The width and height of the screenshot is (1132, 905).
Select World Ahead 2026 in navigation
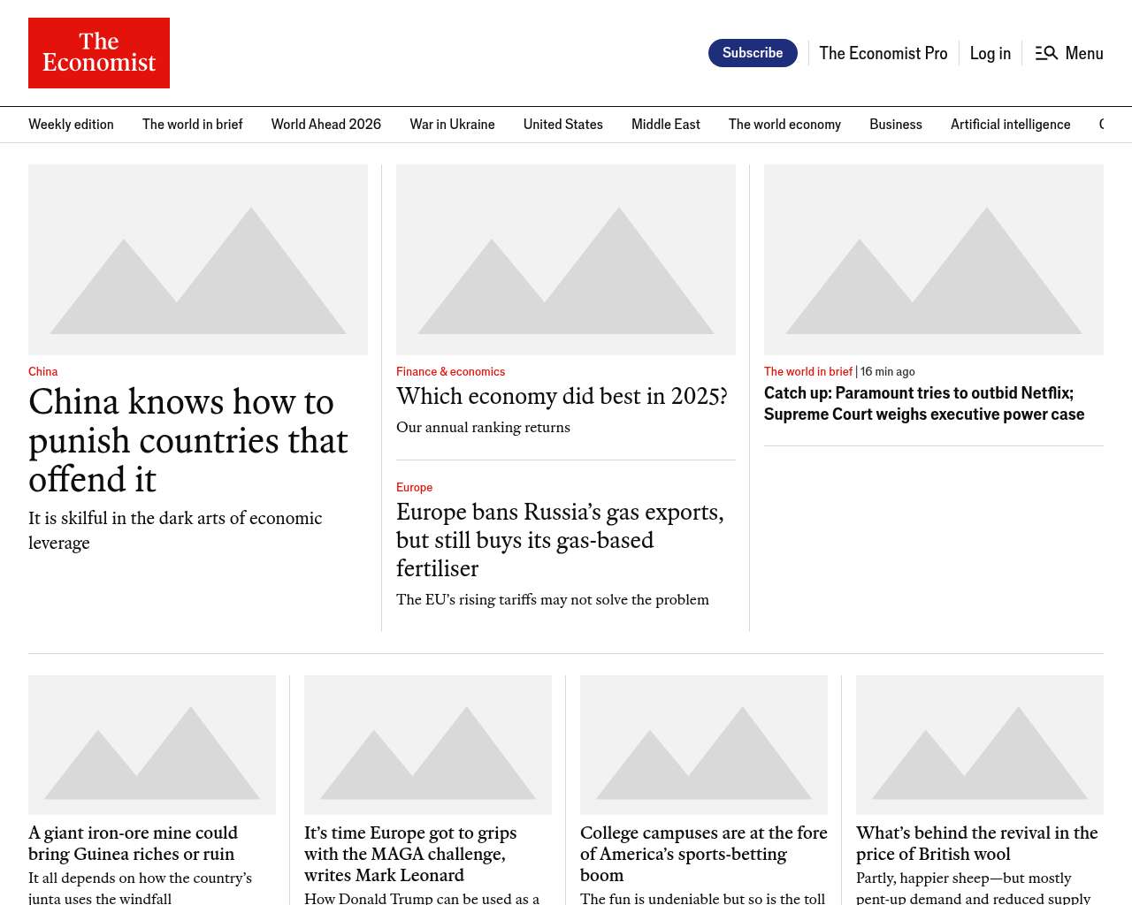coord(325,125)
